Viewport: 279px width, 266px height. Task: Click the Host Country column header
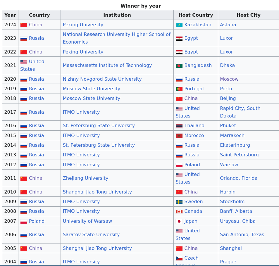[x=196, y=15]
